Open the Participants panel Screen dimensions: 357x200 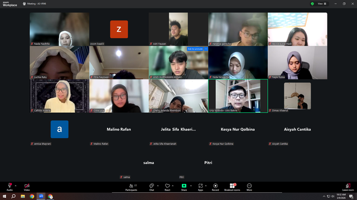click(131, 187)
